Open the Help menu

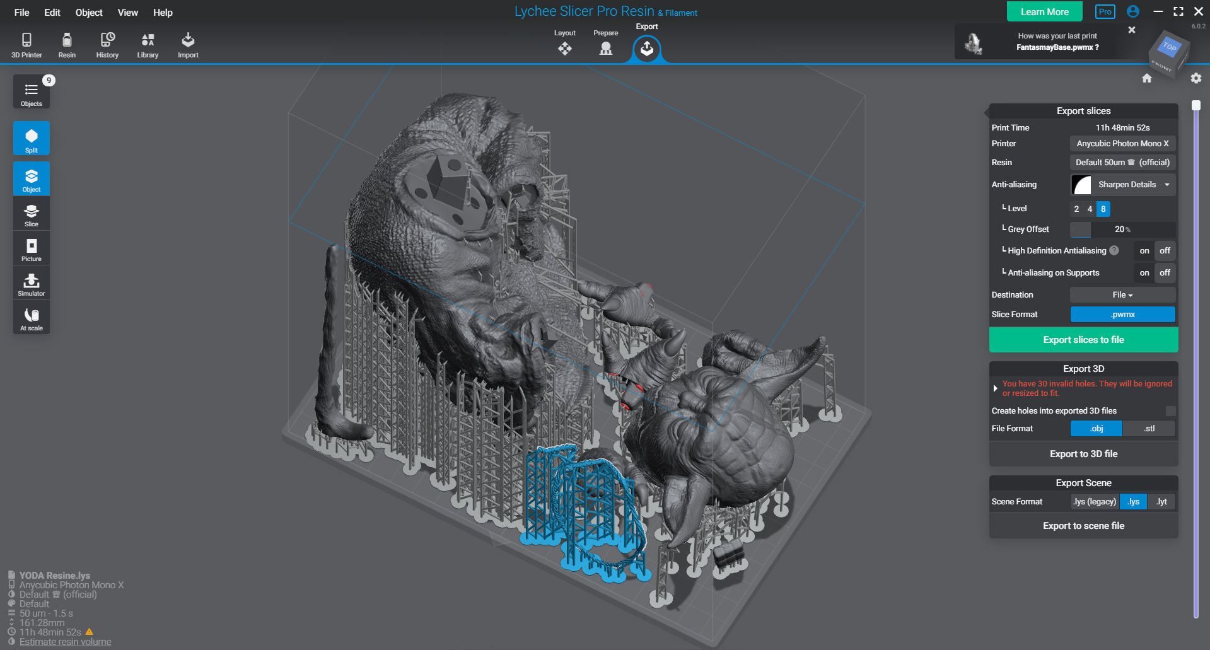click(x=163, y=12)
